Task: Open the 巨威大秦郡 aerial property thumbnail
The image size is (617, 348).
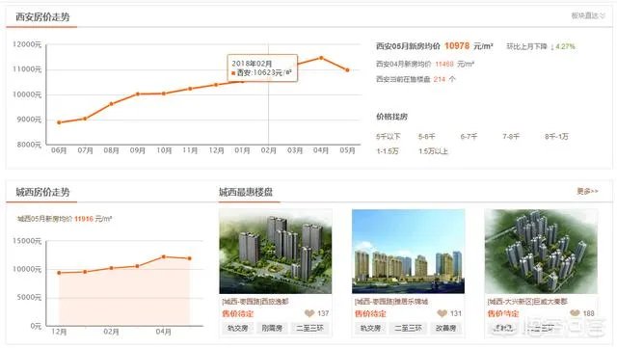Action: click(x=541, y=252)
